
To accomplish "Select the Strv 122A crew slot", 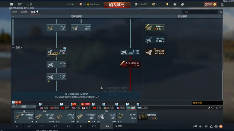I will coord(44,116).
